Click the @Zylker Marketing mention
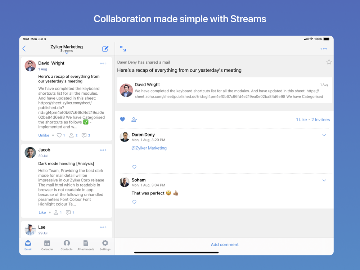Screen dimensions: 360x270 [x=149, y=148]
